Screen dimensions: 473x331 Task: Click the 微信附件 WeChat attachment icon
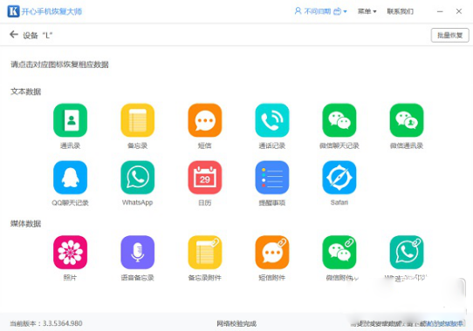point(339,252)
